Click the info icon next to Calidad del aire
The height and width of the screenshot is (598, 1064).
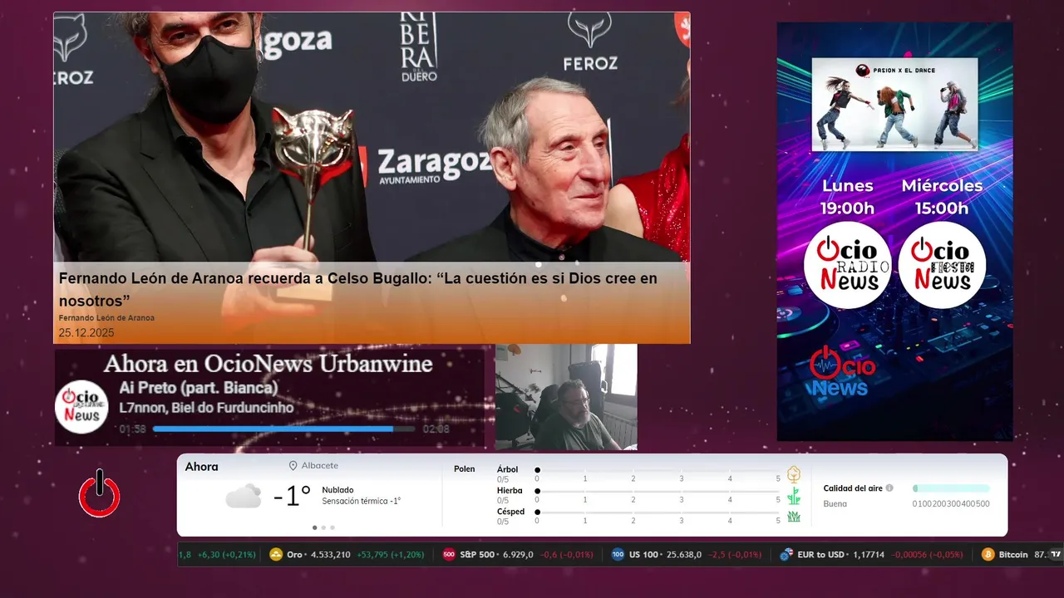(x=889, y=488)
